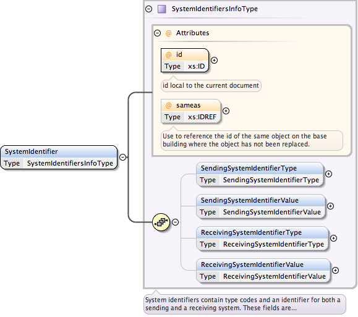This screenshot has width=358, height=317.
Task: Collapse the sequence compositor children
Action: (176, 222)
